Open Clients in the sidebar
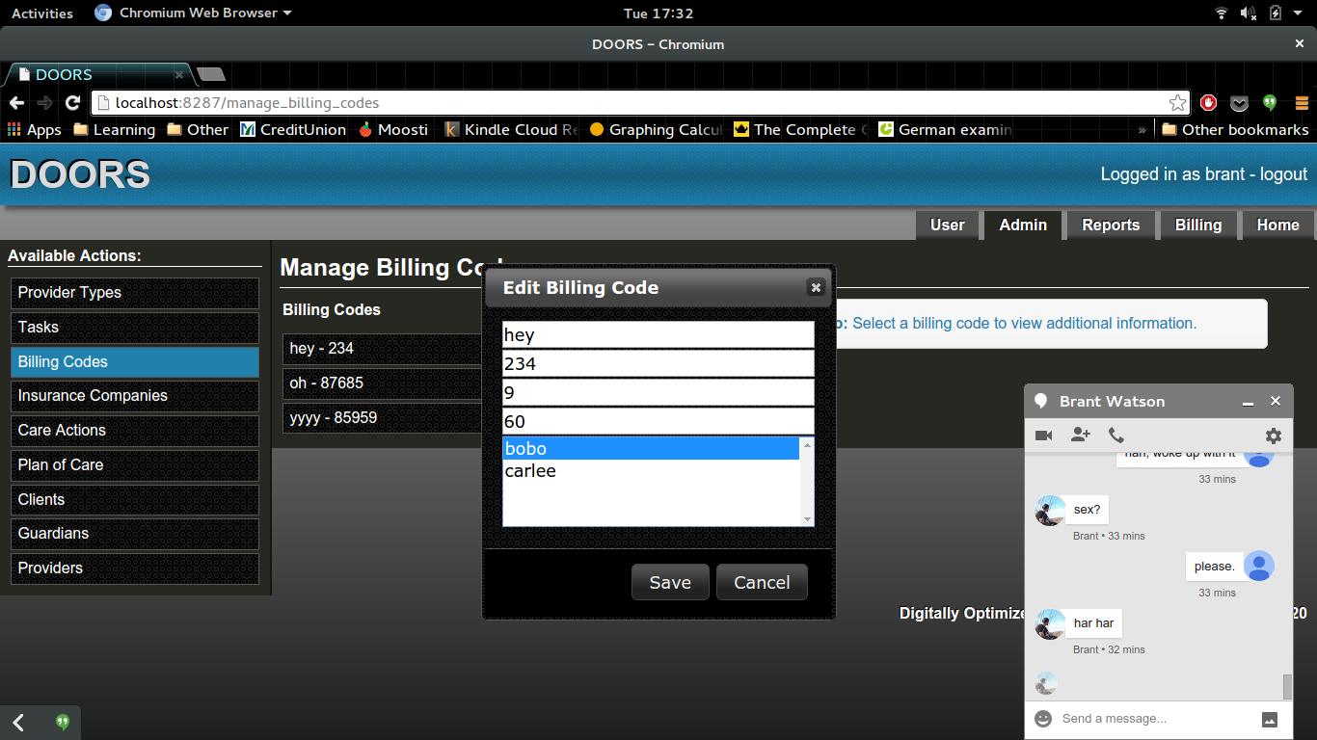Screen dimensions: 1317x740 pos(135,500)
